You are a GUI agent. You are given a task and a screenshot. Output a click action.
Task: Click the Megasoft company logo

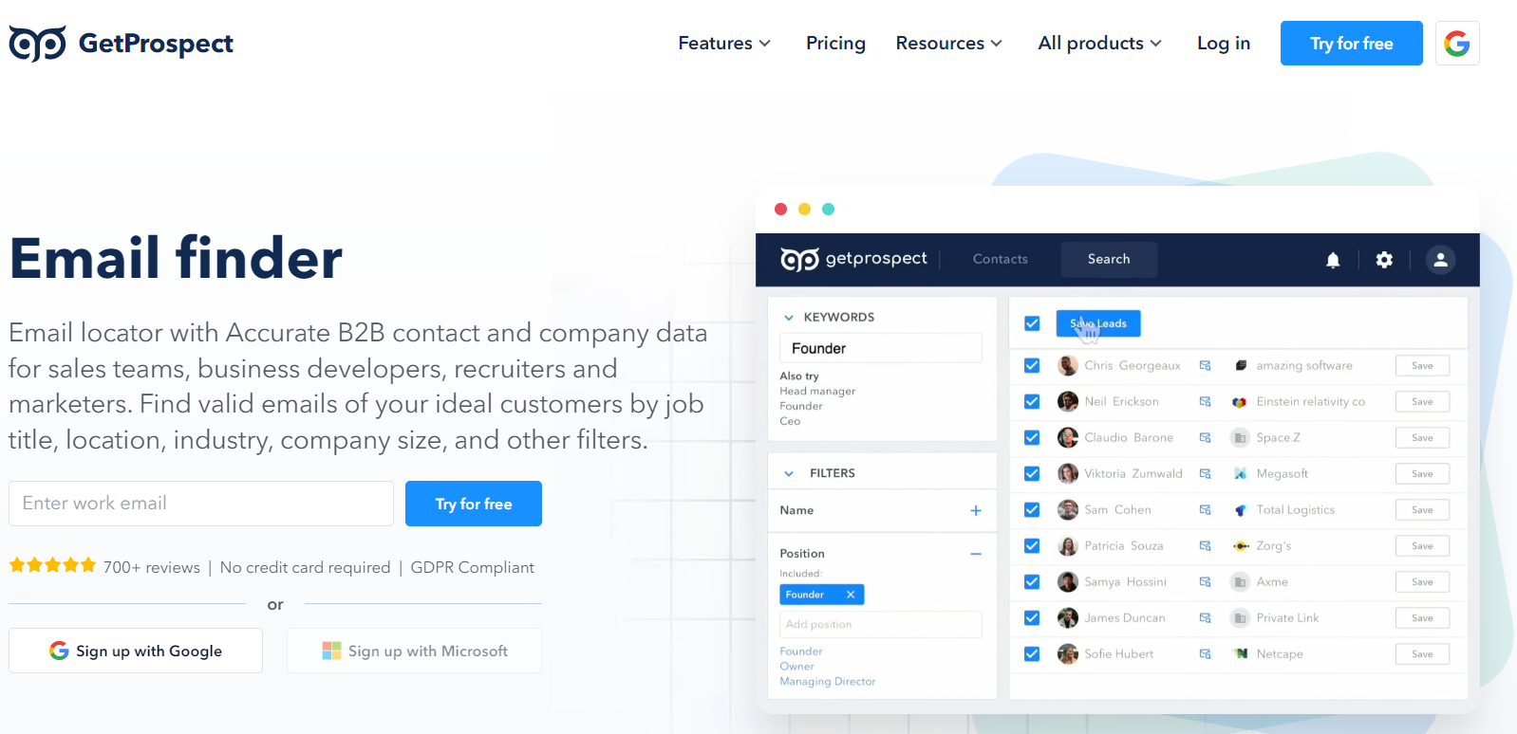1240,473
